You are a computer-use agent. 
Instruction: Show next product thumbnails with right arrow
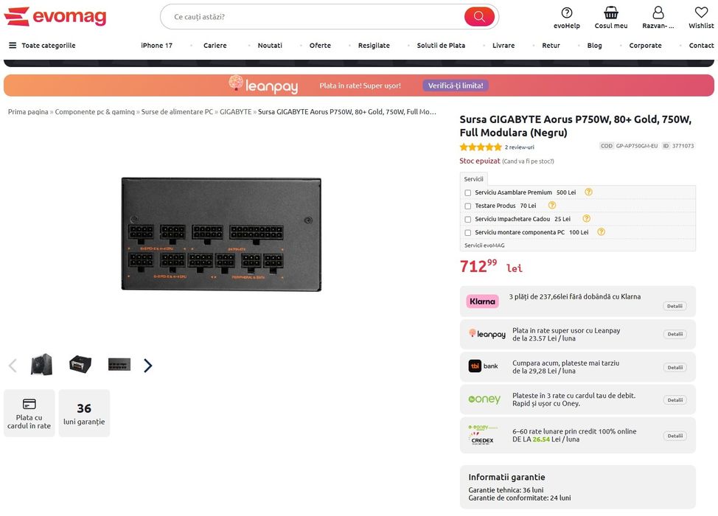(x=148, y=366)
